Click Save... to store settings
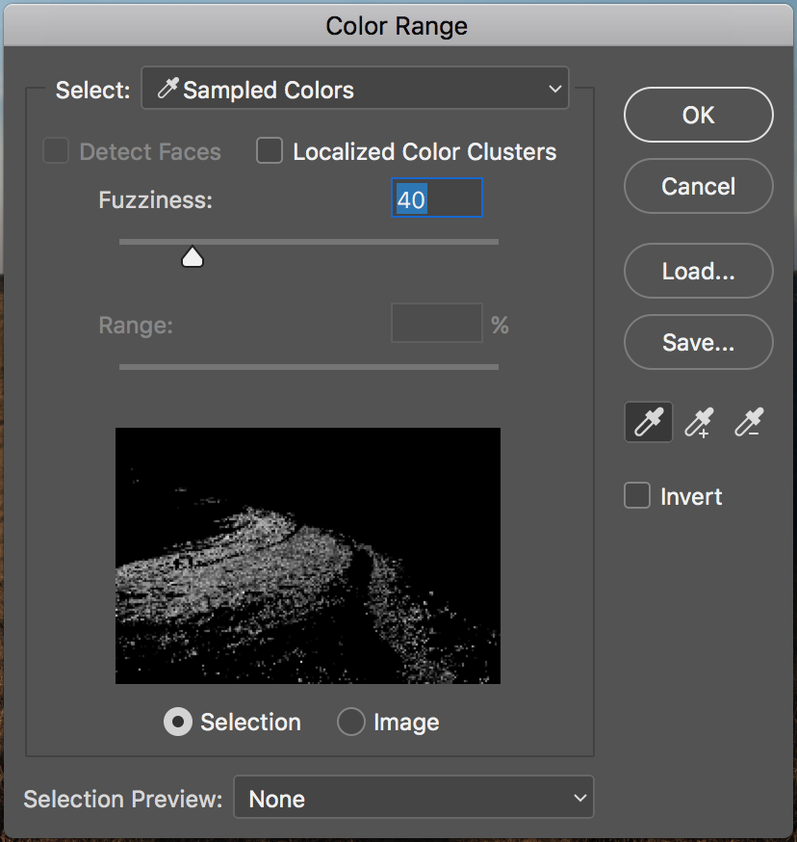The image size is (797, 842). pos(698,342)
